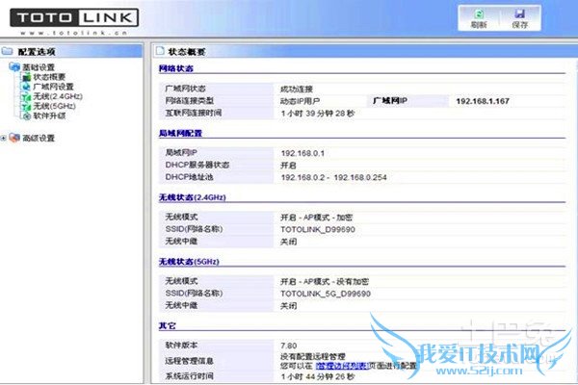Open the 广域网设置 page
The width and height of the screenshot is (578, 385).
52,87
